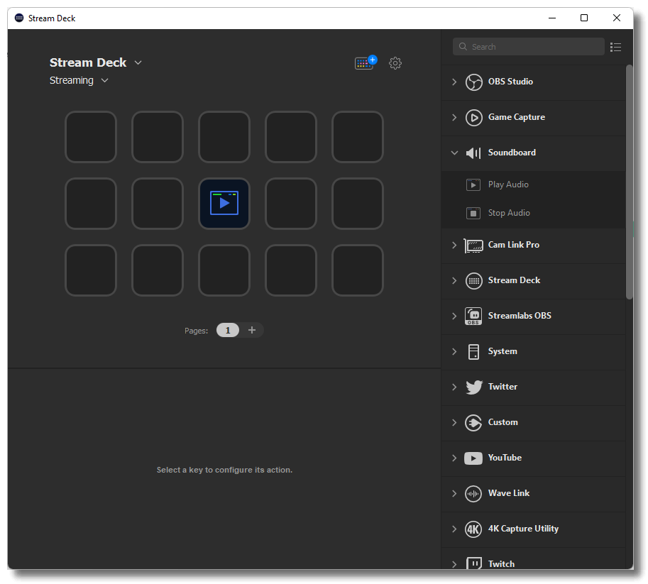Click the Game Capture label
648x584 pixels.
pyautogui.click(x=517, y=117)
